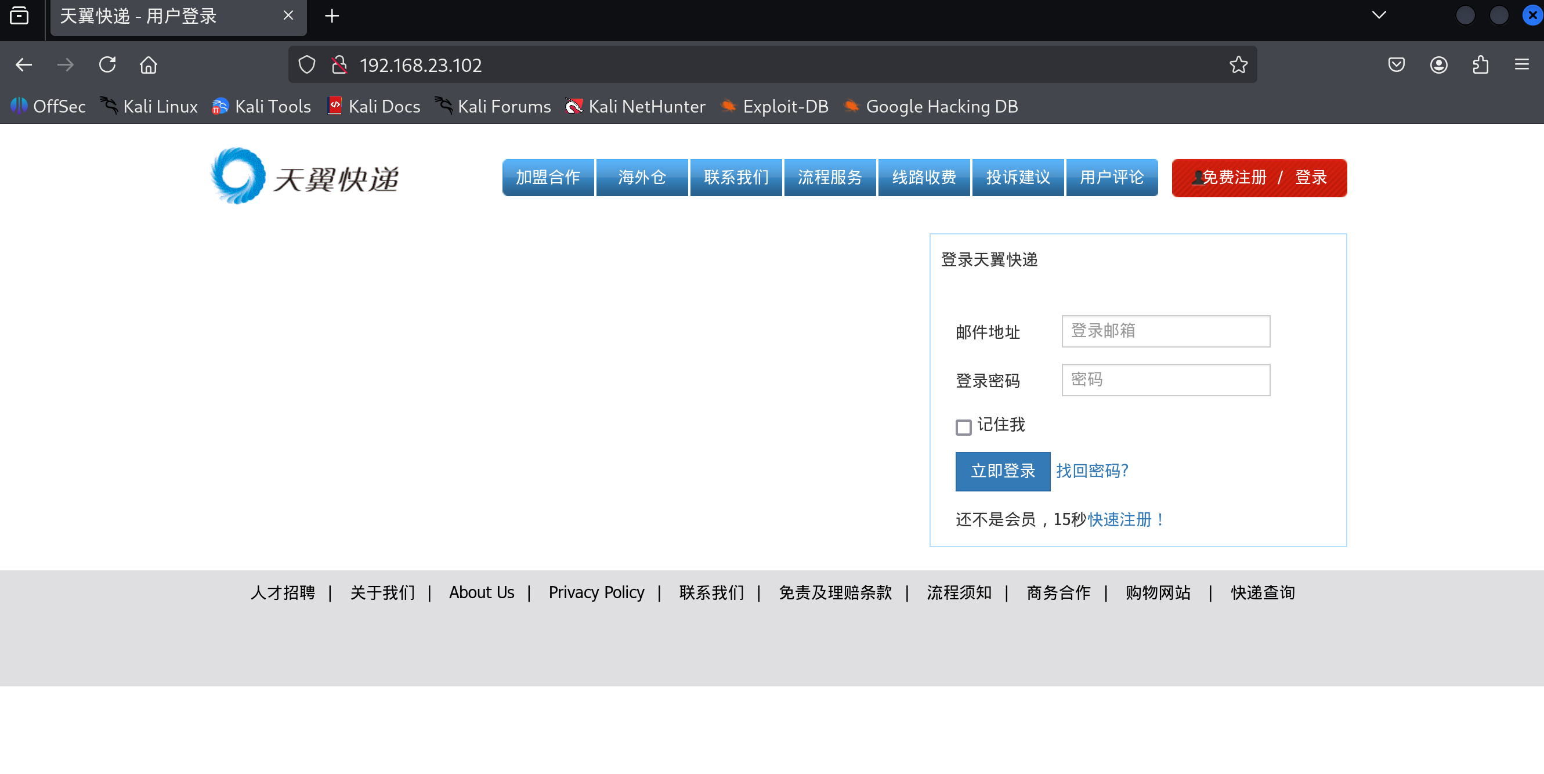Screen dimensions: 1544x774
Task: Go back with the back arrow
Action: (x=24, y=65)
